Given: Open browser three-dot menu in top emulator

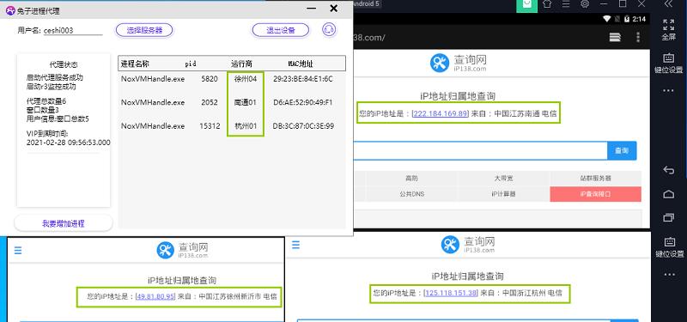Looking at the screenshot, I should (x=638, y=37).
